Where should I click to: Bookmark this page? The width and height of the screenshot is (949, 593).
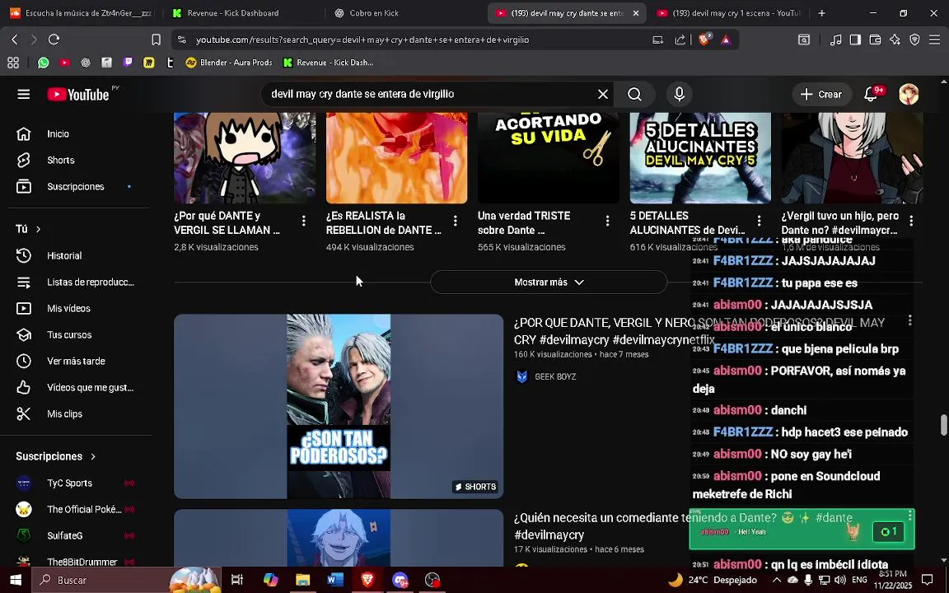coord(157,40)
